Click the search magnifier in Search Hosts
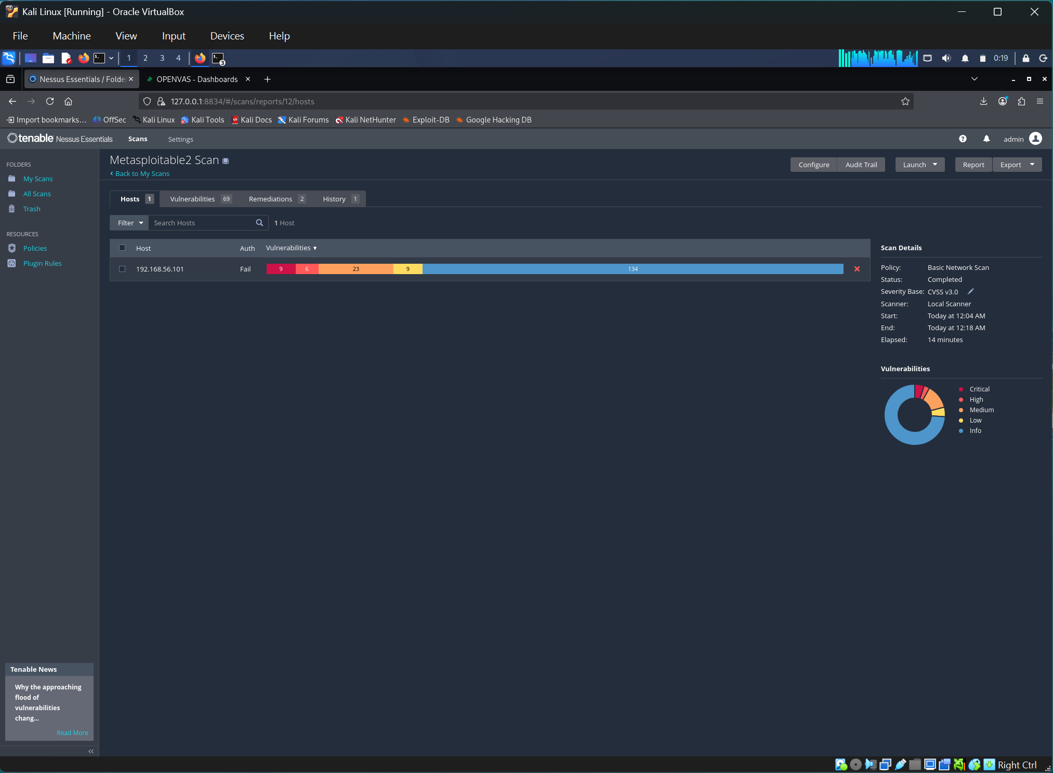 pyautogui.click(x=259, y=223)
